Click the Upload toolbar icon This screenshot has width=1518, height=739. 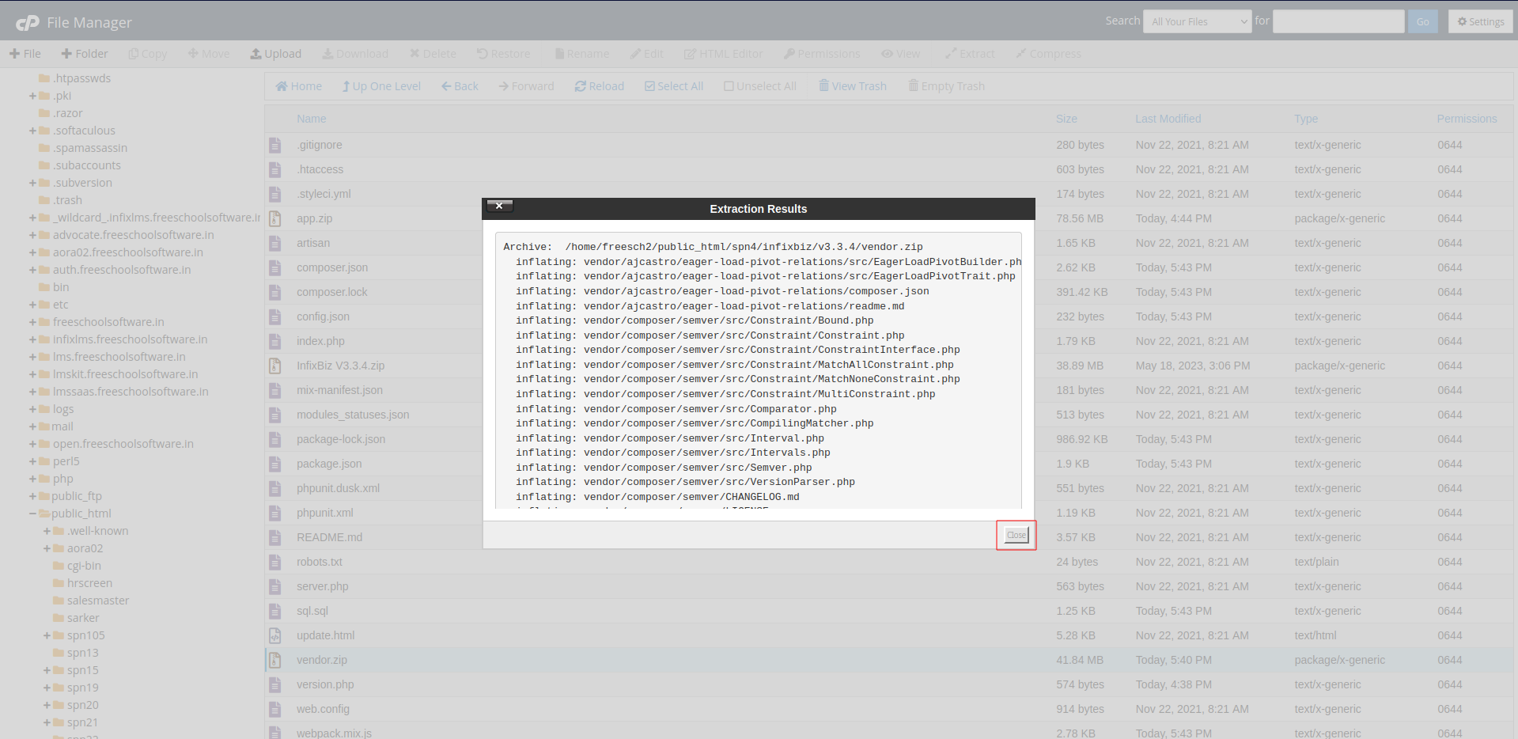tap(256, 54)
